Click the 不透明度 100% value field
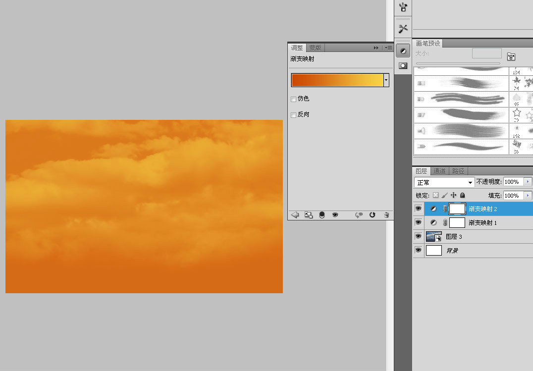Screen dimensions: 533x371 pyautogui.click(x=513, y=182)
